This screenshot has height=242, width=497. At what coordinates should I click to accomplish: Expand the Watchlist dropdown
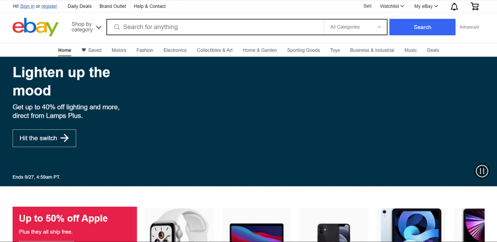392,6
